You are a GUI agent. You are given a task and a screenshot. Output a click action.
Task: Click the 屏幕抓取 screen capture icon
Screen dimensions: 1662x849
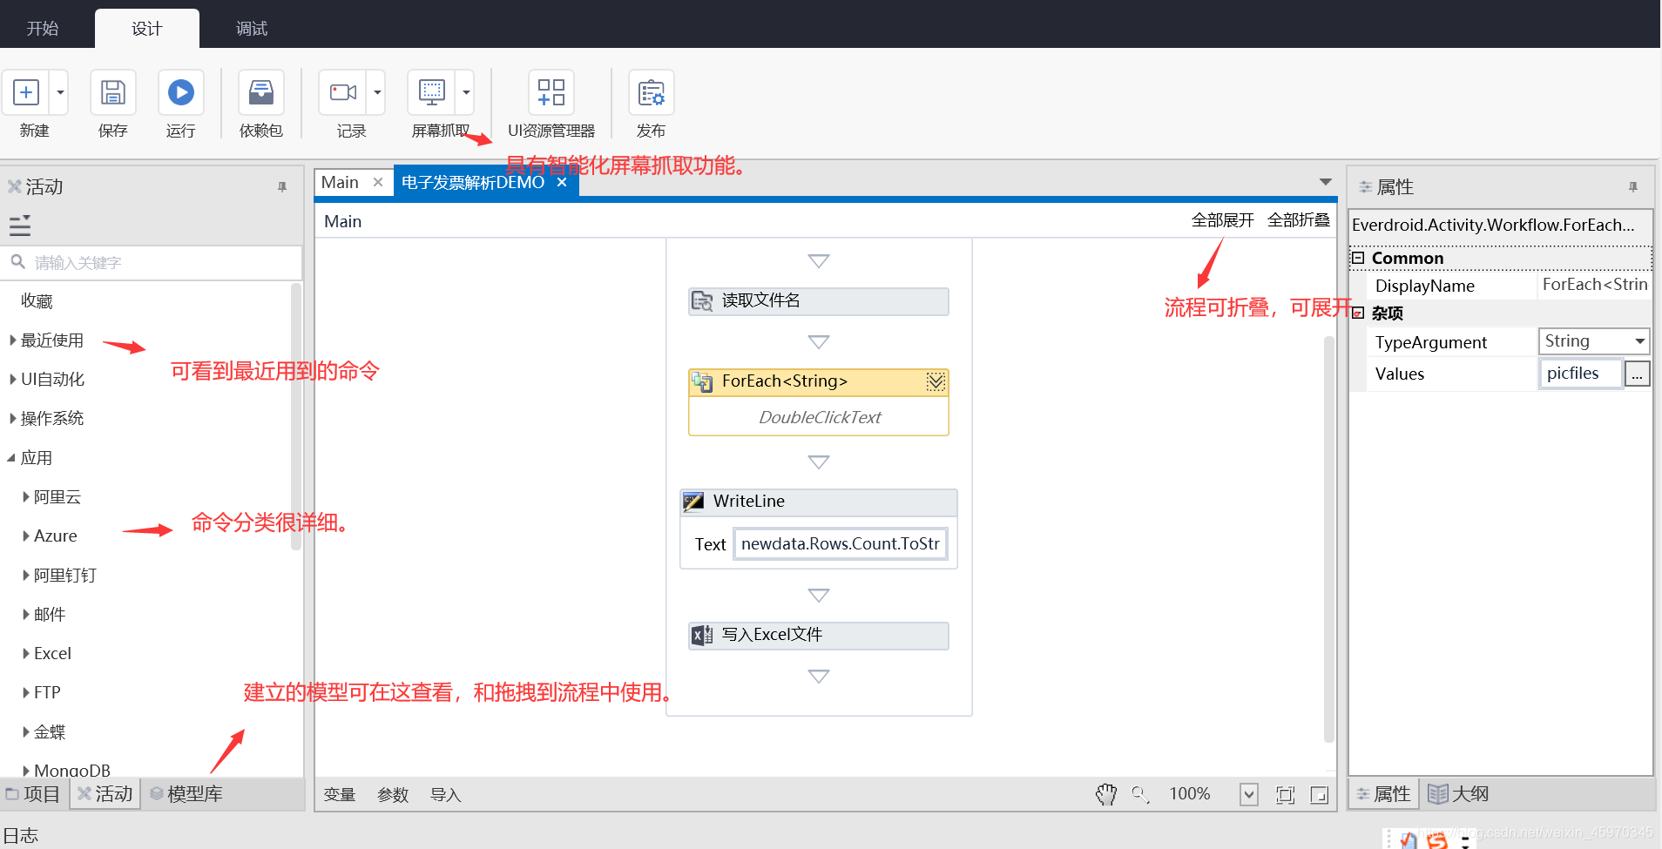[x=432, y=92]
